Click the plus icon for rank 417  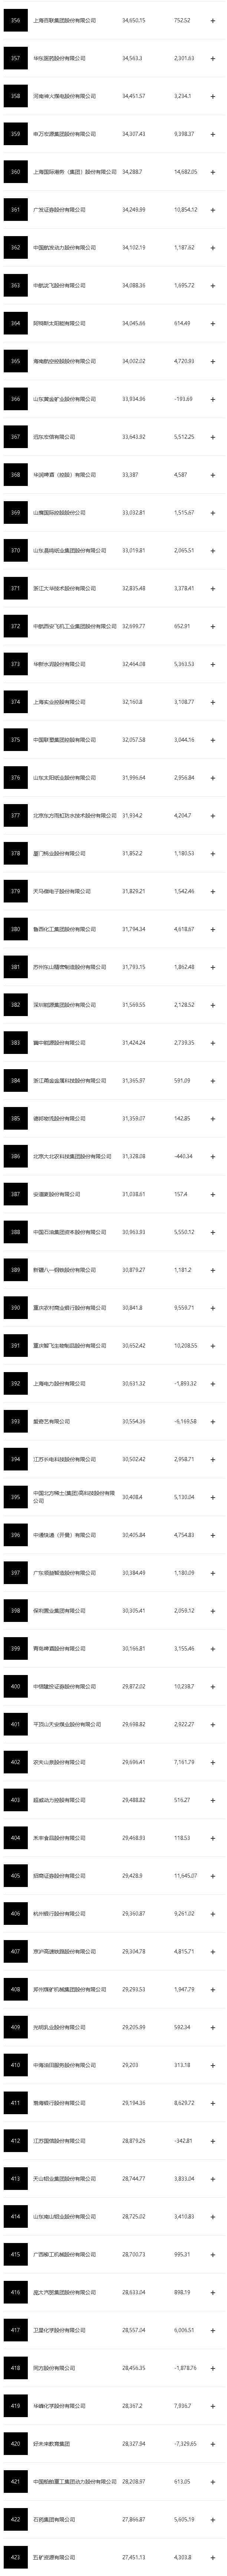point(213,2330)
